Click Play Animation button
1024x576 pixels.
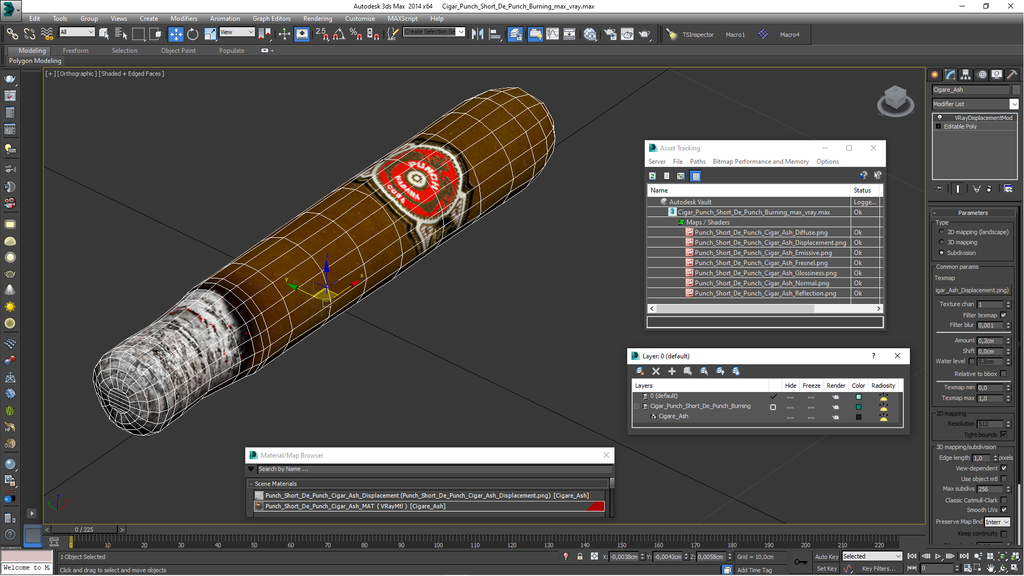[938, 556]
